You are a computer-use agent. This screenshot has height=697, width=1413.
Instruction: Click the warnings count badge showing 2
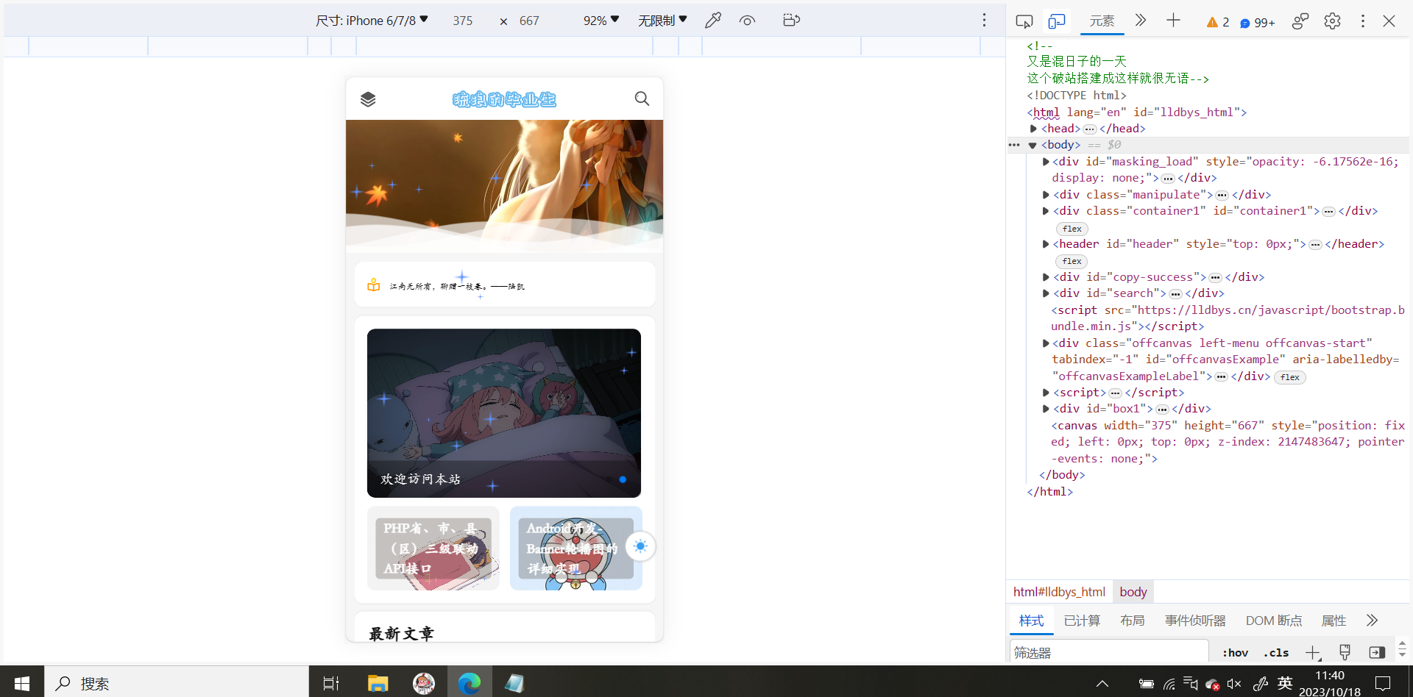[1218, 22]
